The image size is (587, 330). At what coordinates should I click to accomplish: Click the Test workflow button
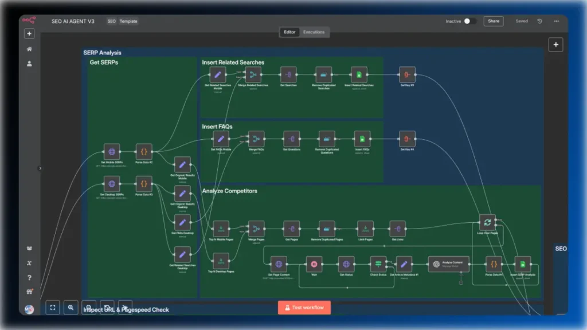(x=304, y=308)
